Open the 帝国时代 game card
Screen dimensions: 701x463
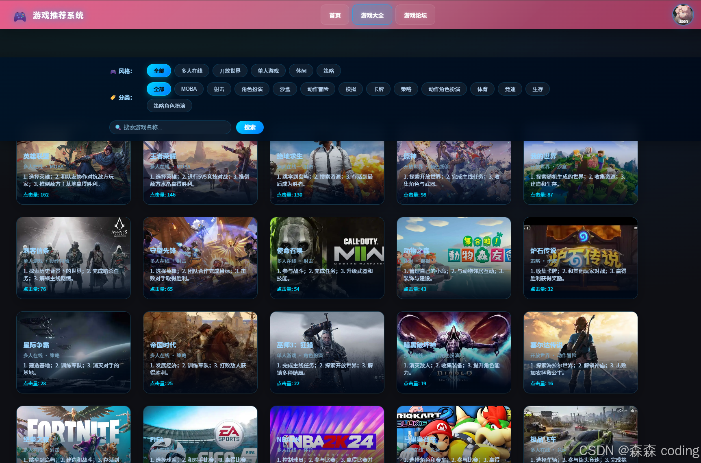(200, 352)
